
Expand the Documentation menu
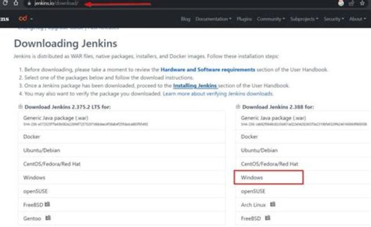coord(213,19)
